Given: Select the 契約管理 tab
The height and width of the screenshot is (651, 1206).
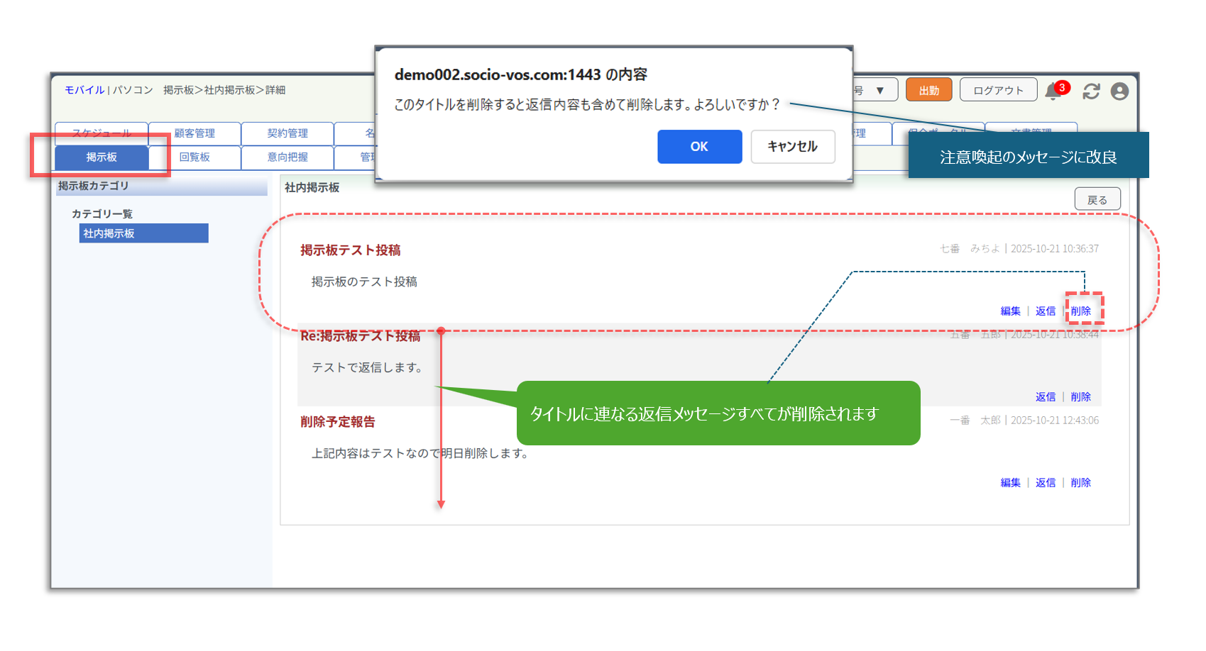Looking at the screenshot, I should pyautogui.click(x=287, y=133).
